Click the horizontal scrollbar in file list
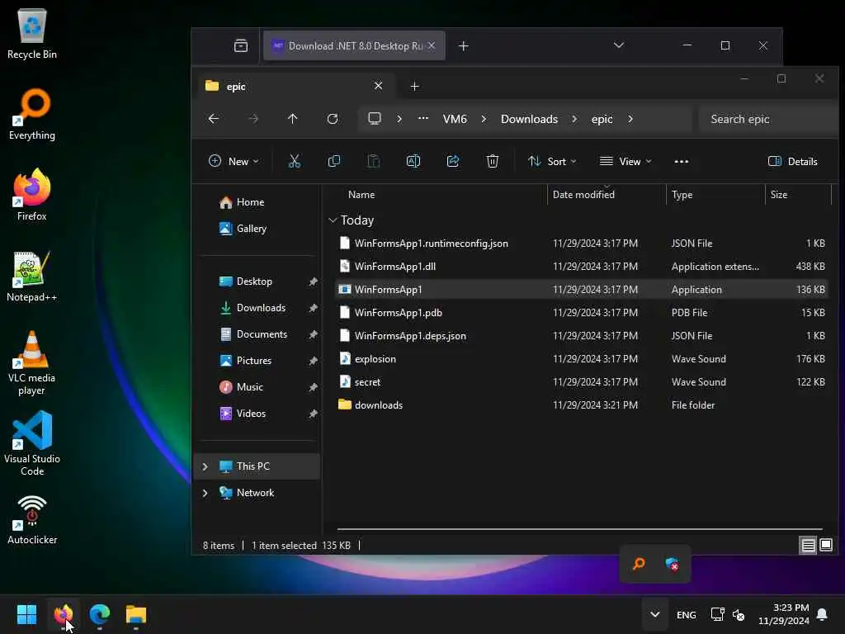This screenshot has width=845, height=634. 580,529
